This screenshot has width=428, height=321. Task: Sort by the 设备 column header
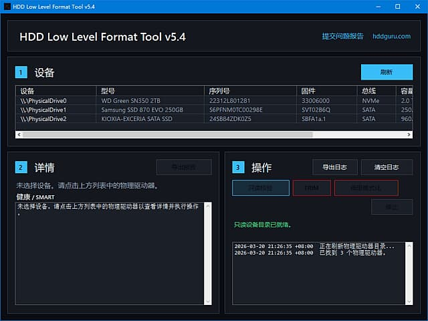point(56,91)
